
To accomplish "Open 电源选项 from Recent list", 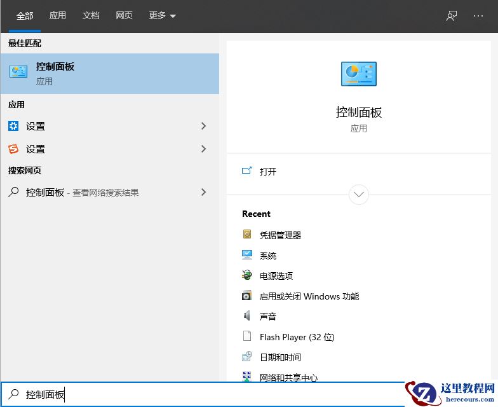I will pyautogui.click(x=276, y=276).
